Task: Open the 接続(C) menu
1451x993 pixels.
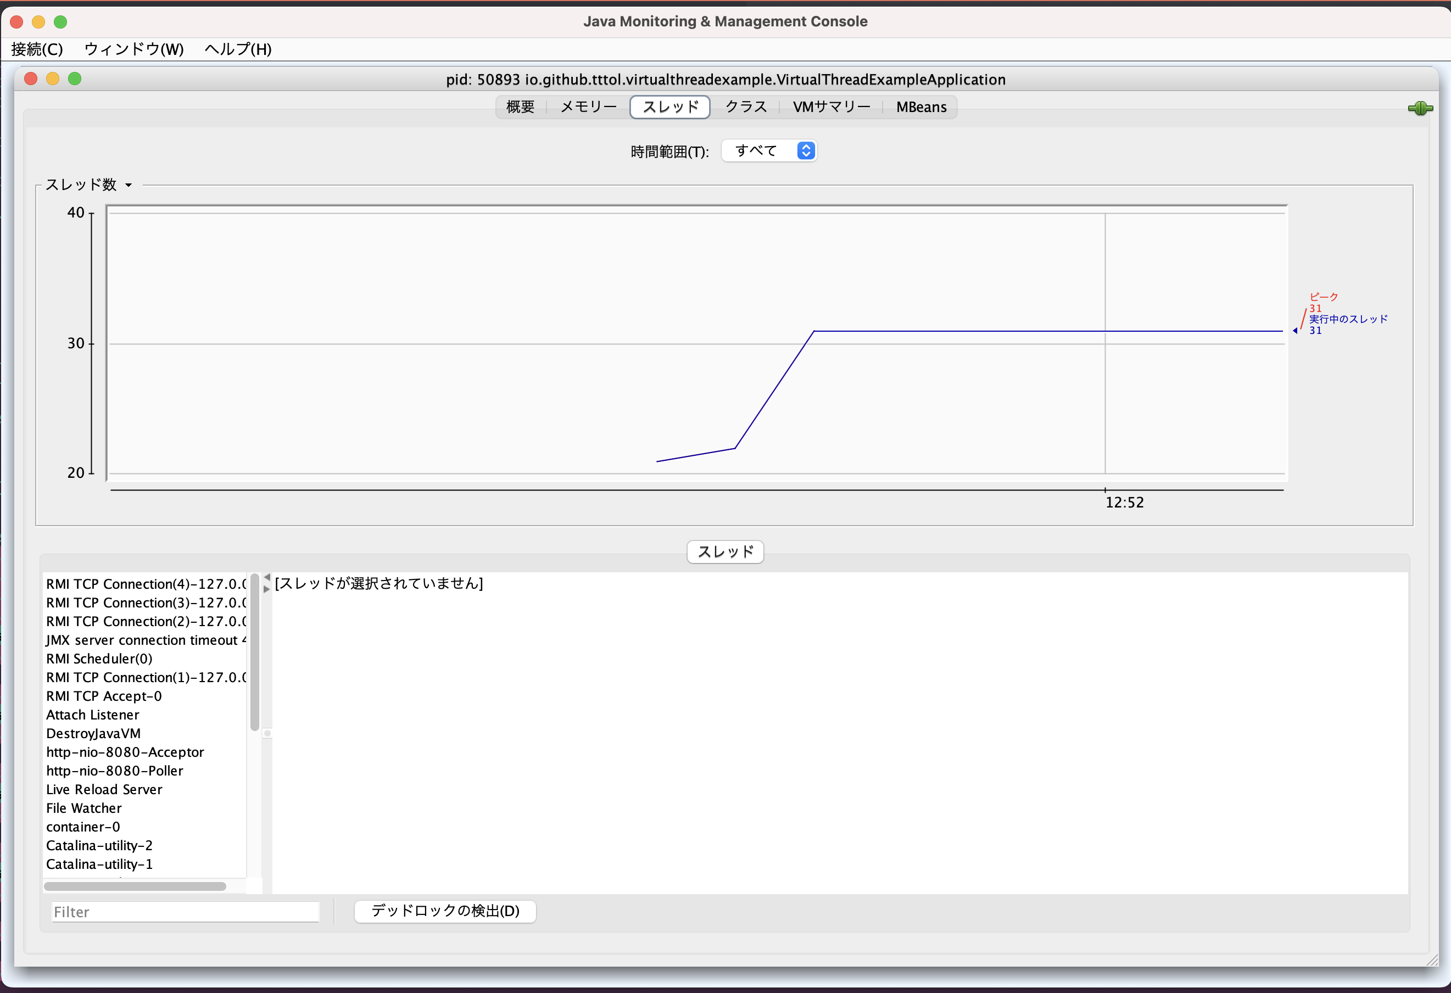Action: [37, 49]
